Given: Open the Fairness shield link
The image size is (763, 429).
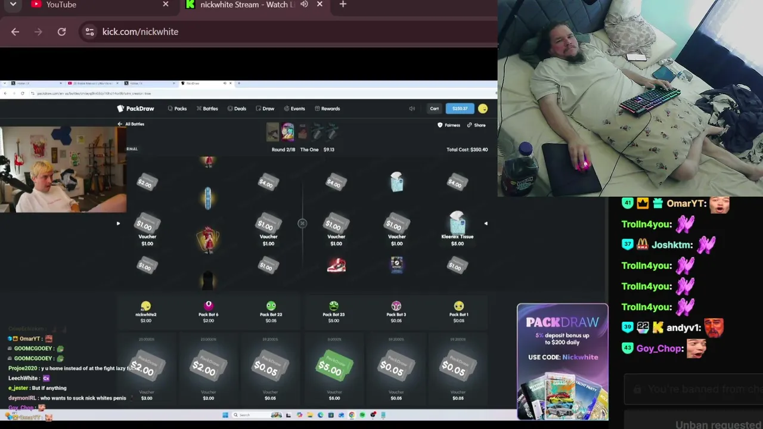Looking at the screenshot, I should pos(449,125).
